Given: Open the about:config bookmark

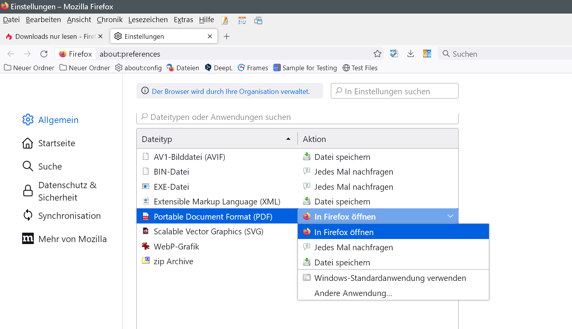Looking at the screenshot, I should click(139, 68).
